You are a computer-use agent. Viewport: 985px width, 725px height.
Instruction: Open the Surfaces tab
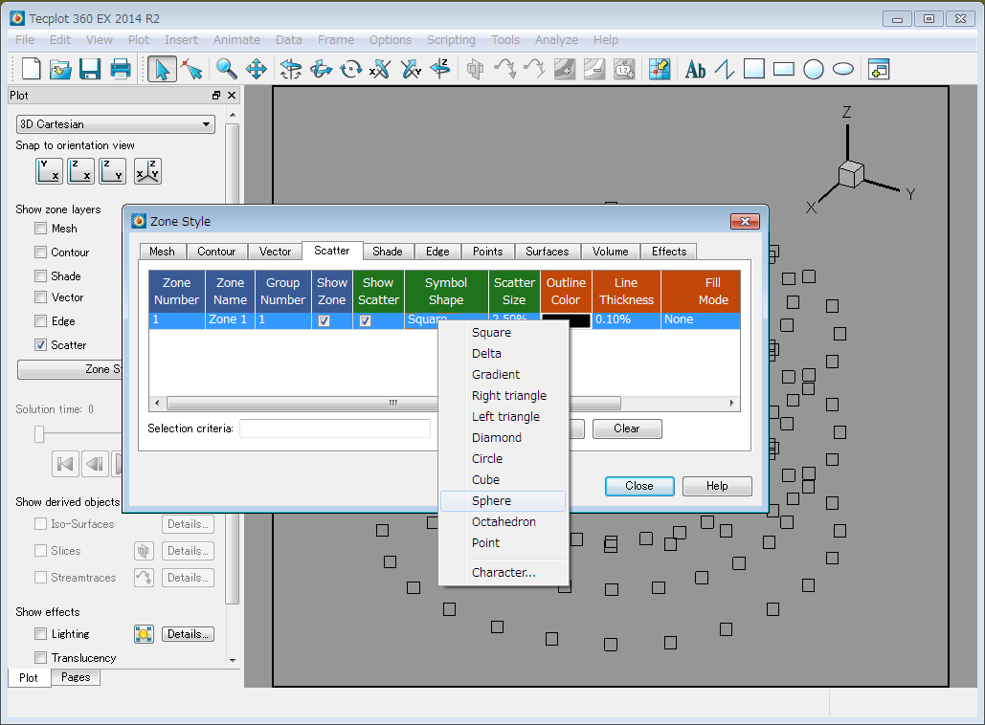tap(548, 252)
